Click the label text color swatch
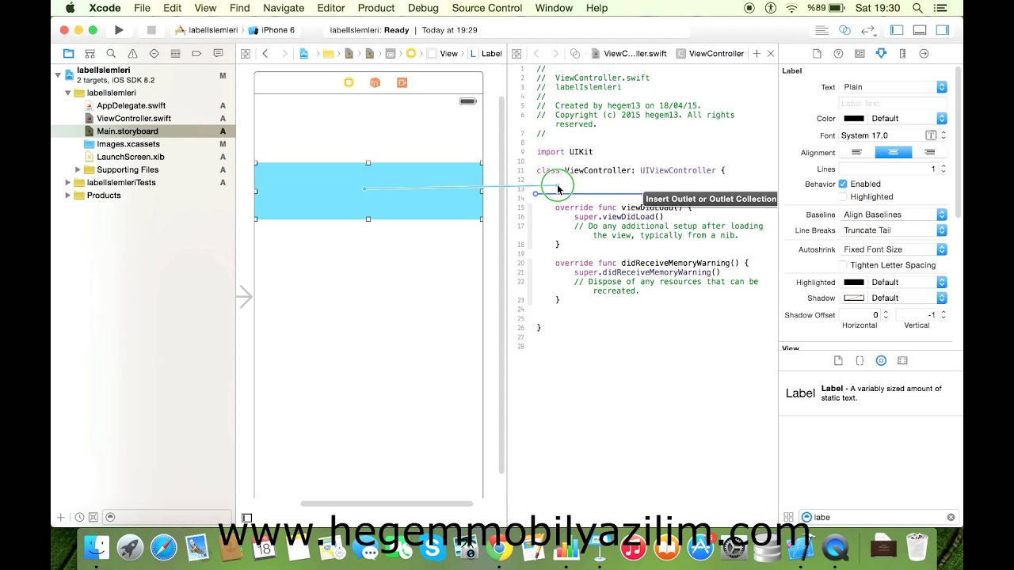This screenshot has height=570, width=1014. 854,119
